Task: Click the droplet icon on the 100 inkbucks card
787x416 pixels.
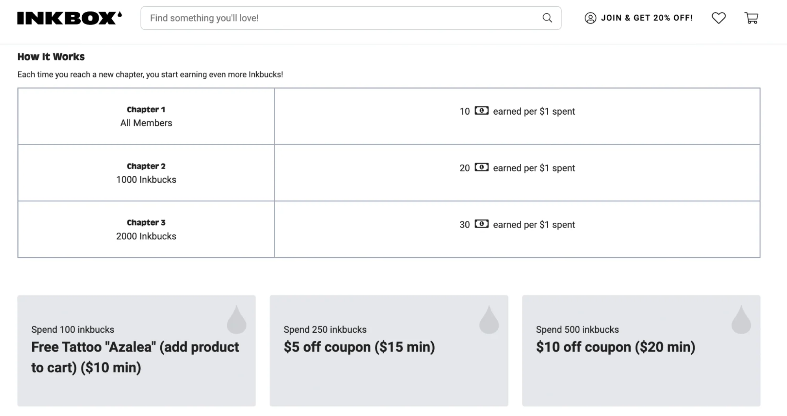Action: (236, 319)
